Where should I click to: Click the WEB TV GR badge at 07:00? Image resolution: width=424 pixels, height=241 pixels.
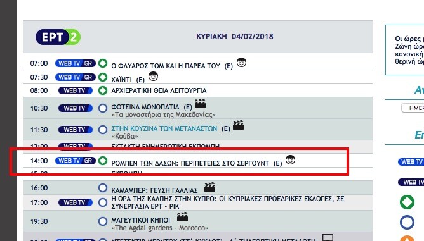75,63
